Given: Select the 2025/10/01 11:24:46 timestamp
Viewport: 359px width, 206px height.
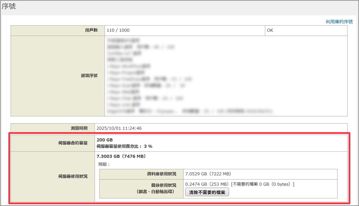Looking at the screenshot, I should [x=119, y=128].
